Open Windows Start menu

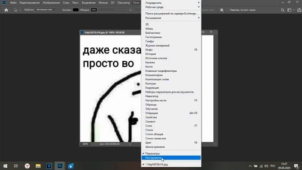pos(5,166)
